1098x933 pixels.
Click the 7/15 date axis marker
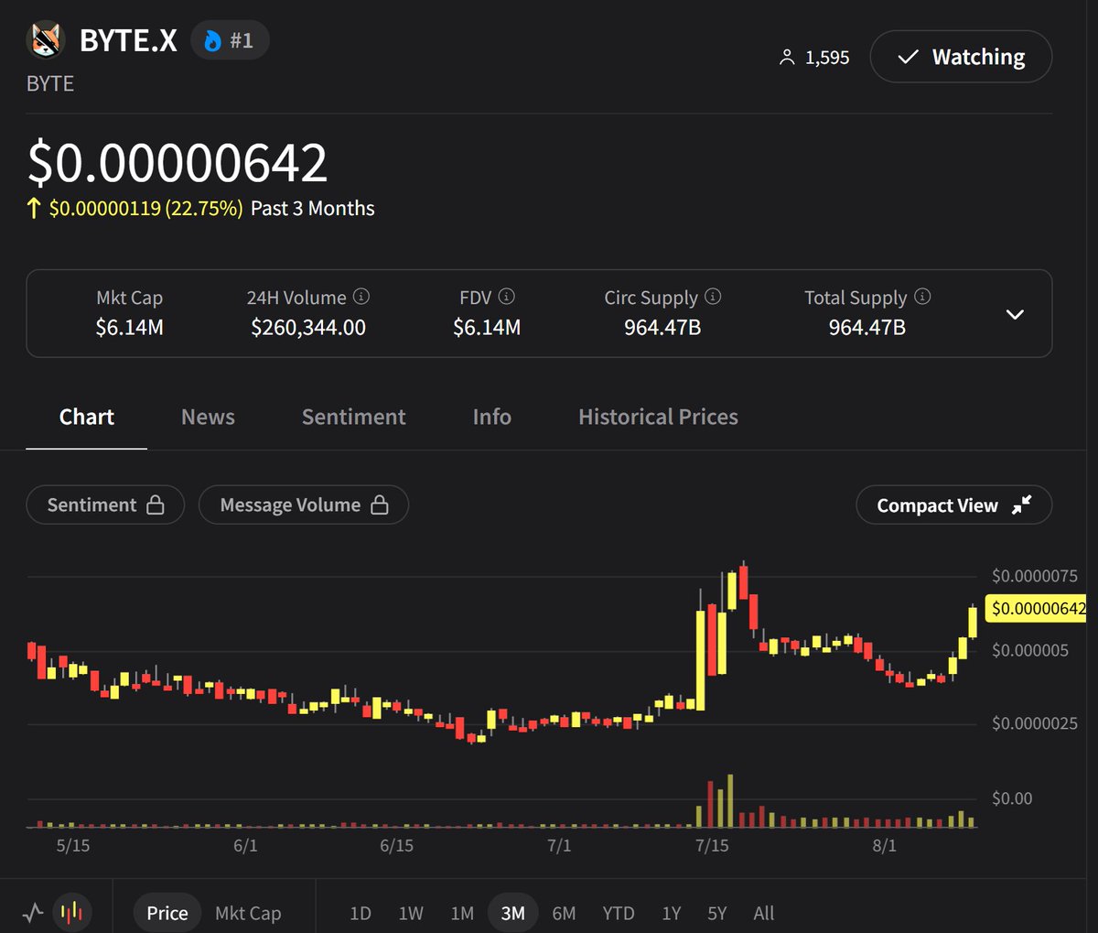[x=712, y=846]
